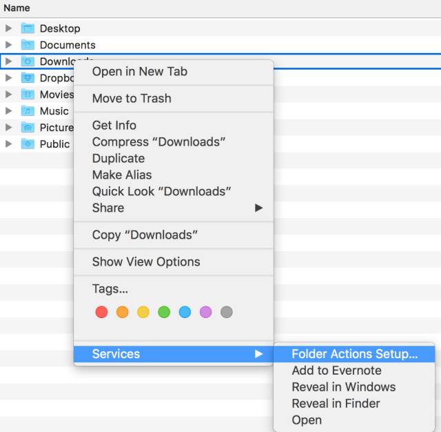This screenshot has height=432, width=441.
Task: Apply the red tag color
Action: click(x=101, y=312)
